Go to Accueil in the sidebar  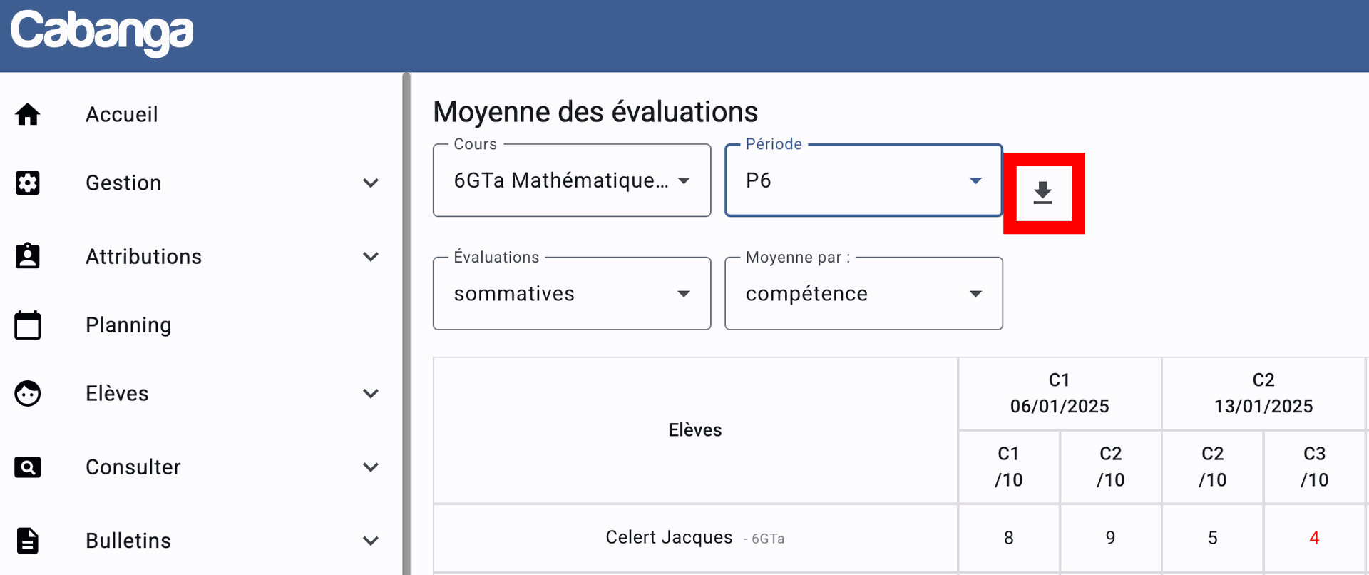click(x=122, y=114)
